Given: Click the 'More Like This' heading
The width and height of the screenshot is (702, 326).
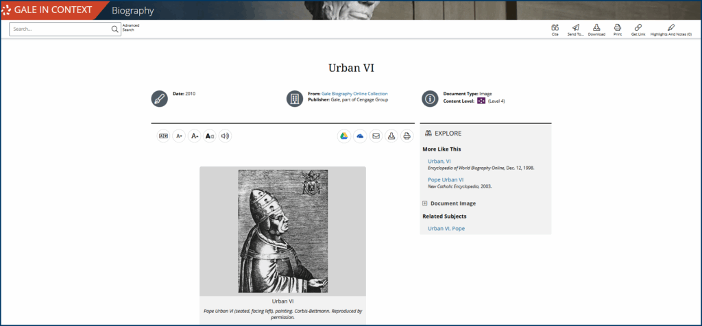Looking at the screenshot, I should pos(442,149).
